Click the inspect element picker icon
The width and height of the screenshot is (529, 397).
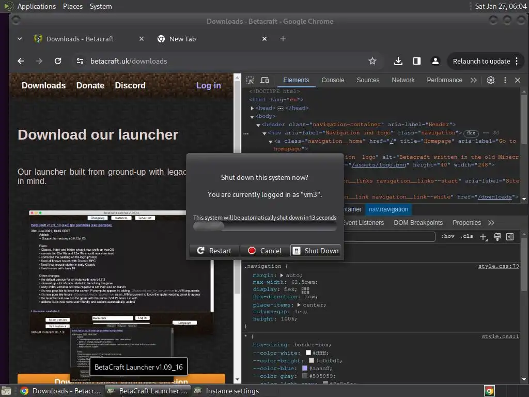click(250, 80)
